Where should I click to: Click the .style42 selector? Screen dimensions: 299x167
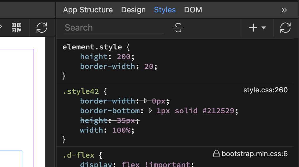point(81,91)
